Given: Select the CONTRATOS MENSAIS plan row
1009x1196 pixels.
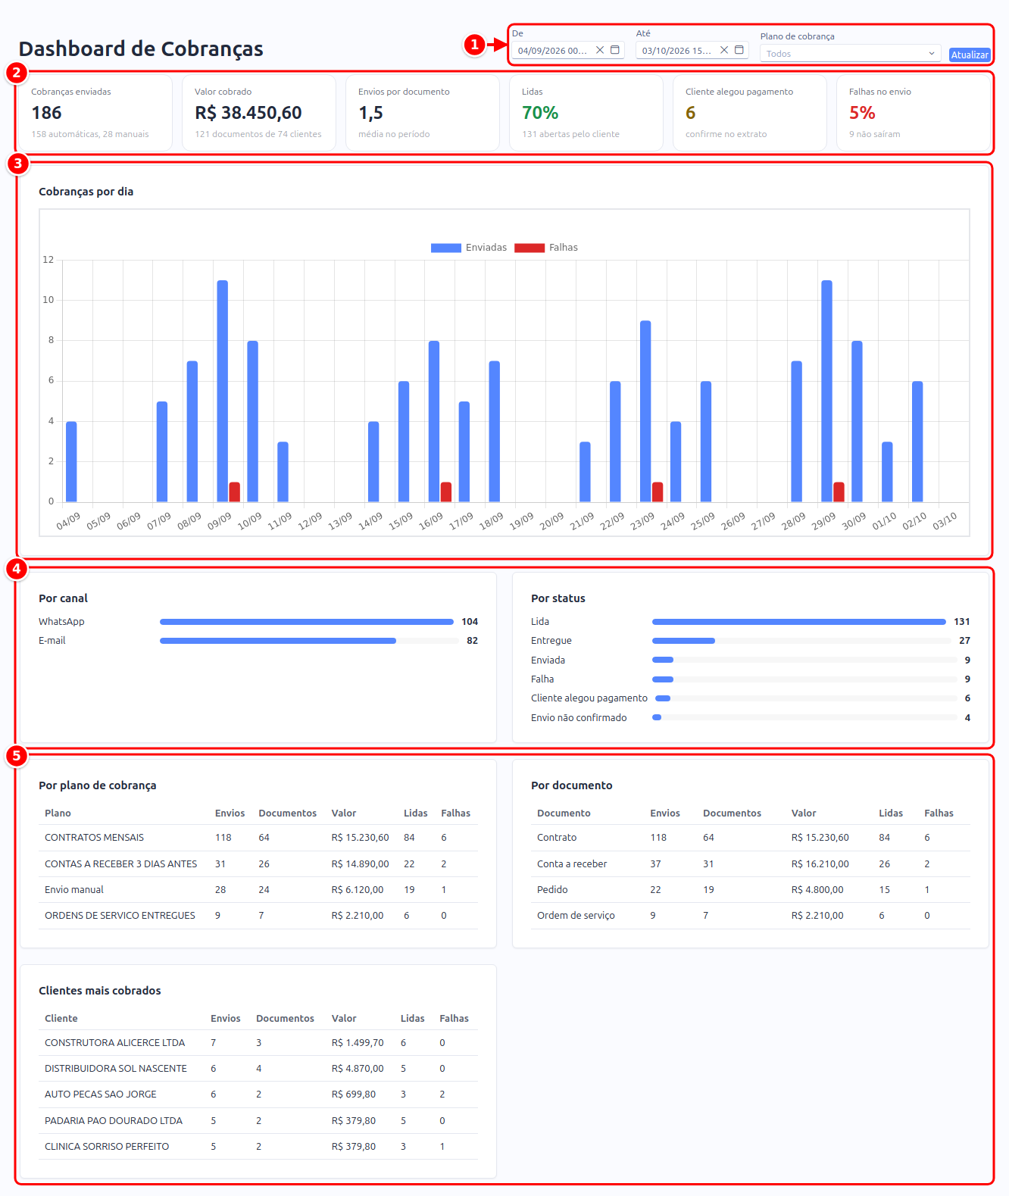Looking at the screenshot, I should [258, 838].
